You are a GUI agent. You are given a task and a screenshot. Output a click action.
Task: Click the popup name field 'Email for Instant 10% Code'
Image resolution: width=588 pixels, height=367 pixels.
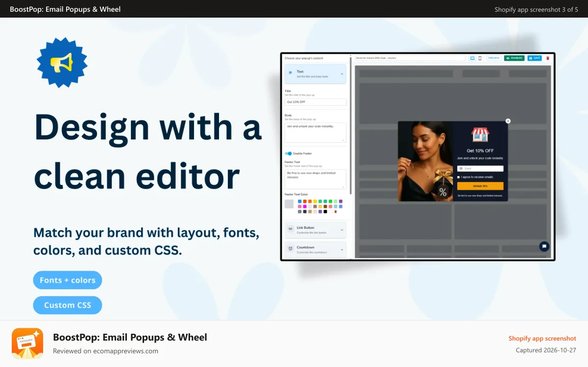click(410, 58)
